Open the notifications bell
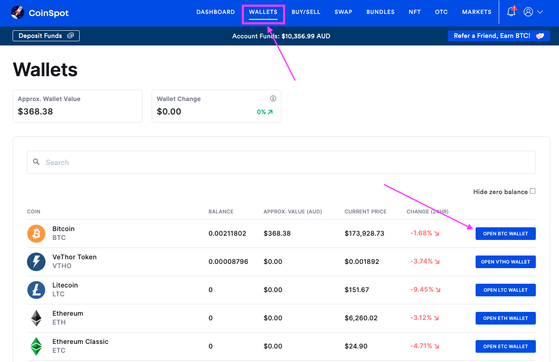 coord(511,11)
